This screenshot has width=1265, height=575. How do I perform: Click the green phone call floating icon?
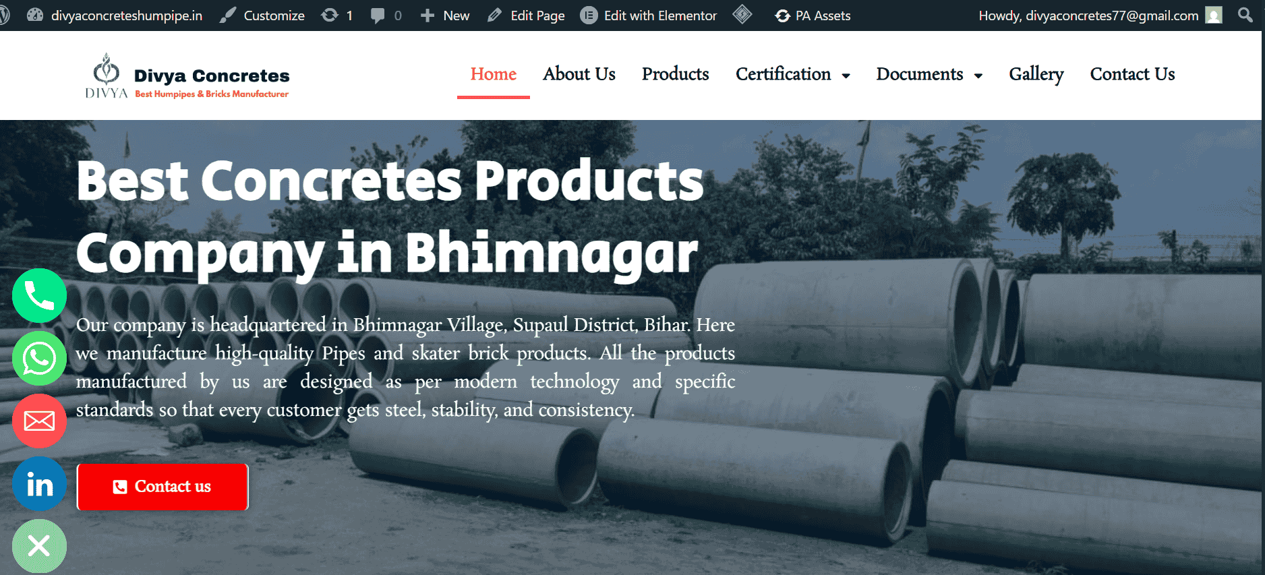[39, 295]
